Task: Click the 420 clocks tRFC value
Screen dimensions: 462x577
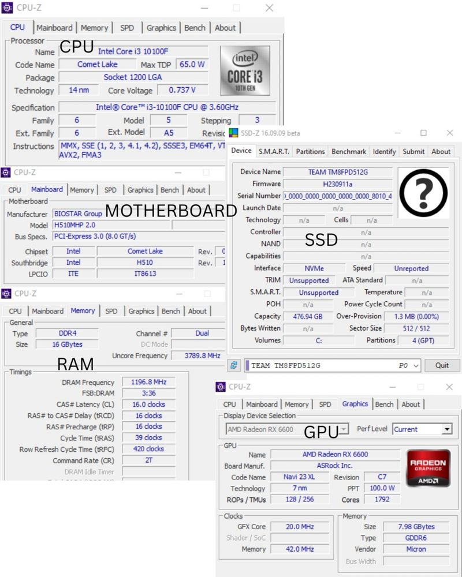Action: coord(149,448)
